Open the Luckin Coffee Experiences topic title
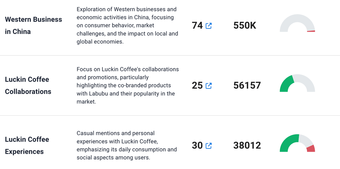The image size is (340, 169). coord(27,146)
